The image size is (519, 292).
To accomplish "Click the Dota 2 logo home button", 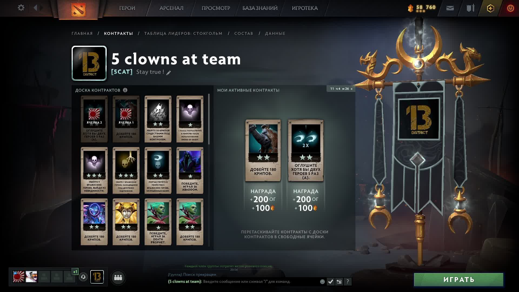I will pyautogui.click(x=78, y=9).
